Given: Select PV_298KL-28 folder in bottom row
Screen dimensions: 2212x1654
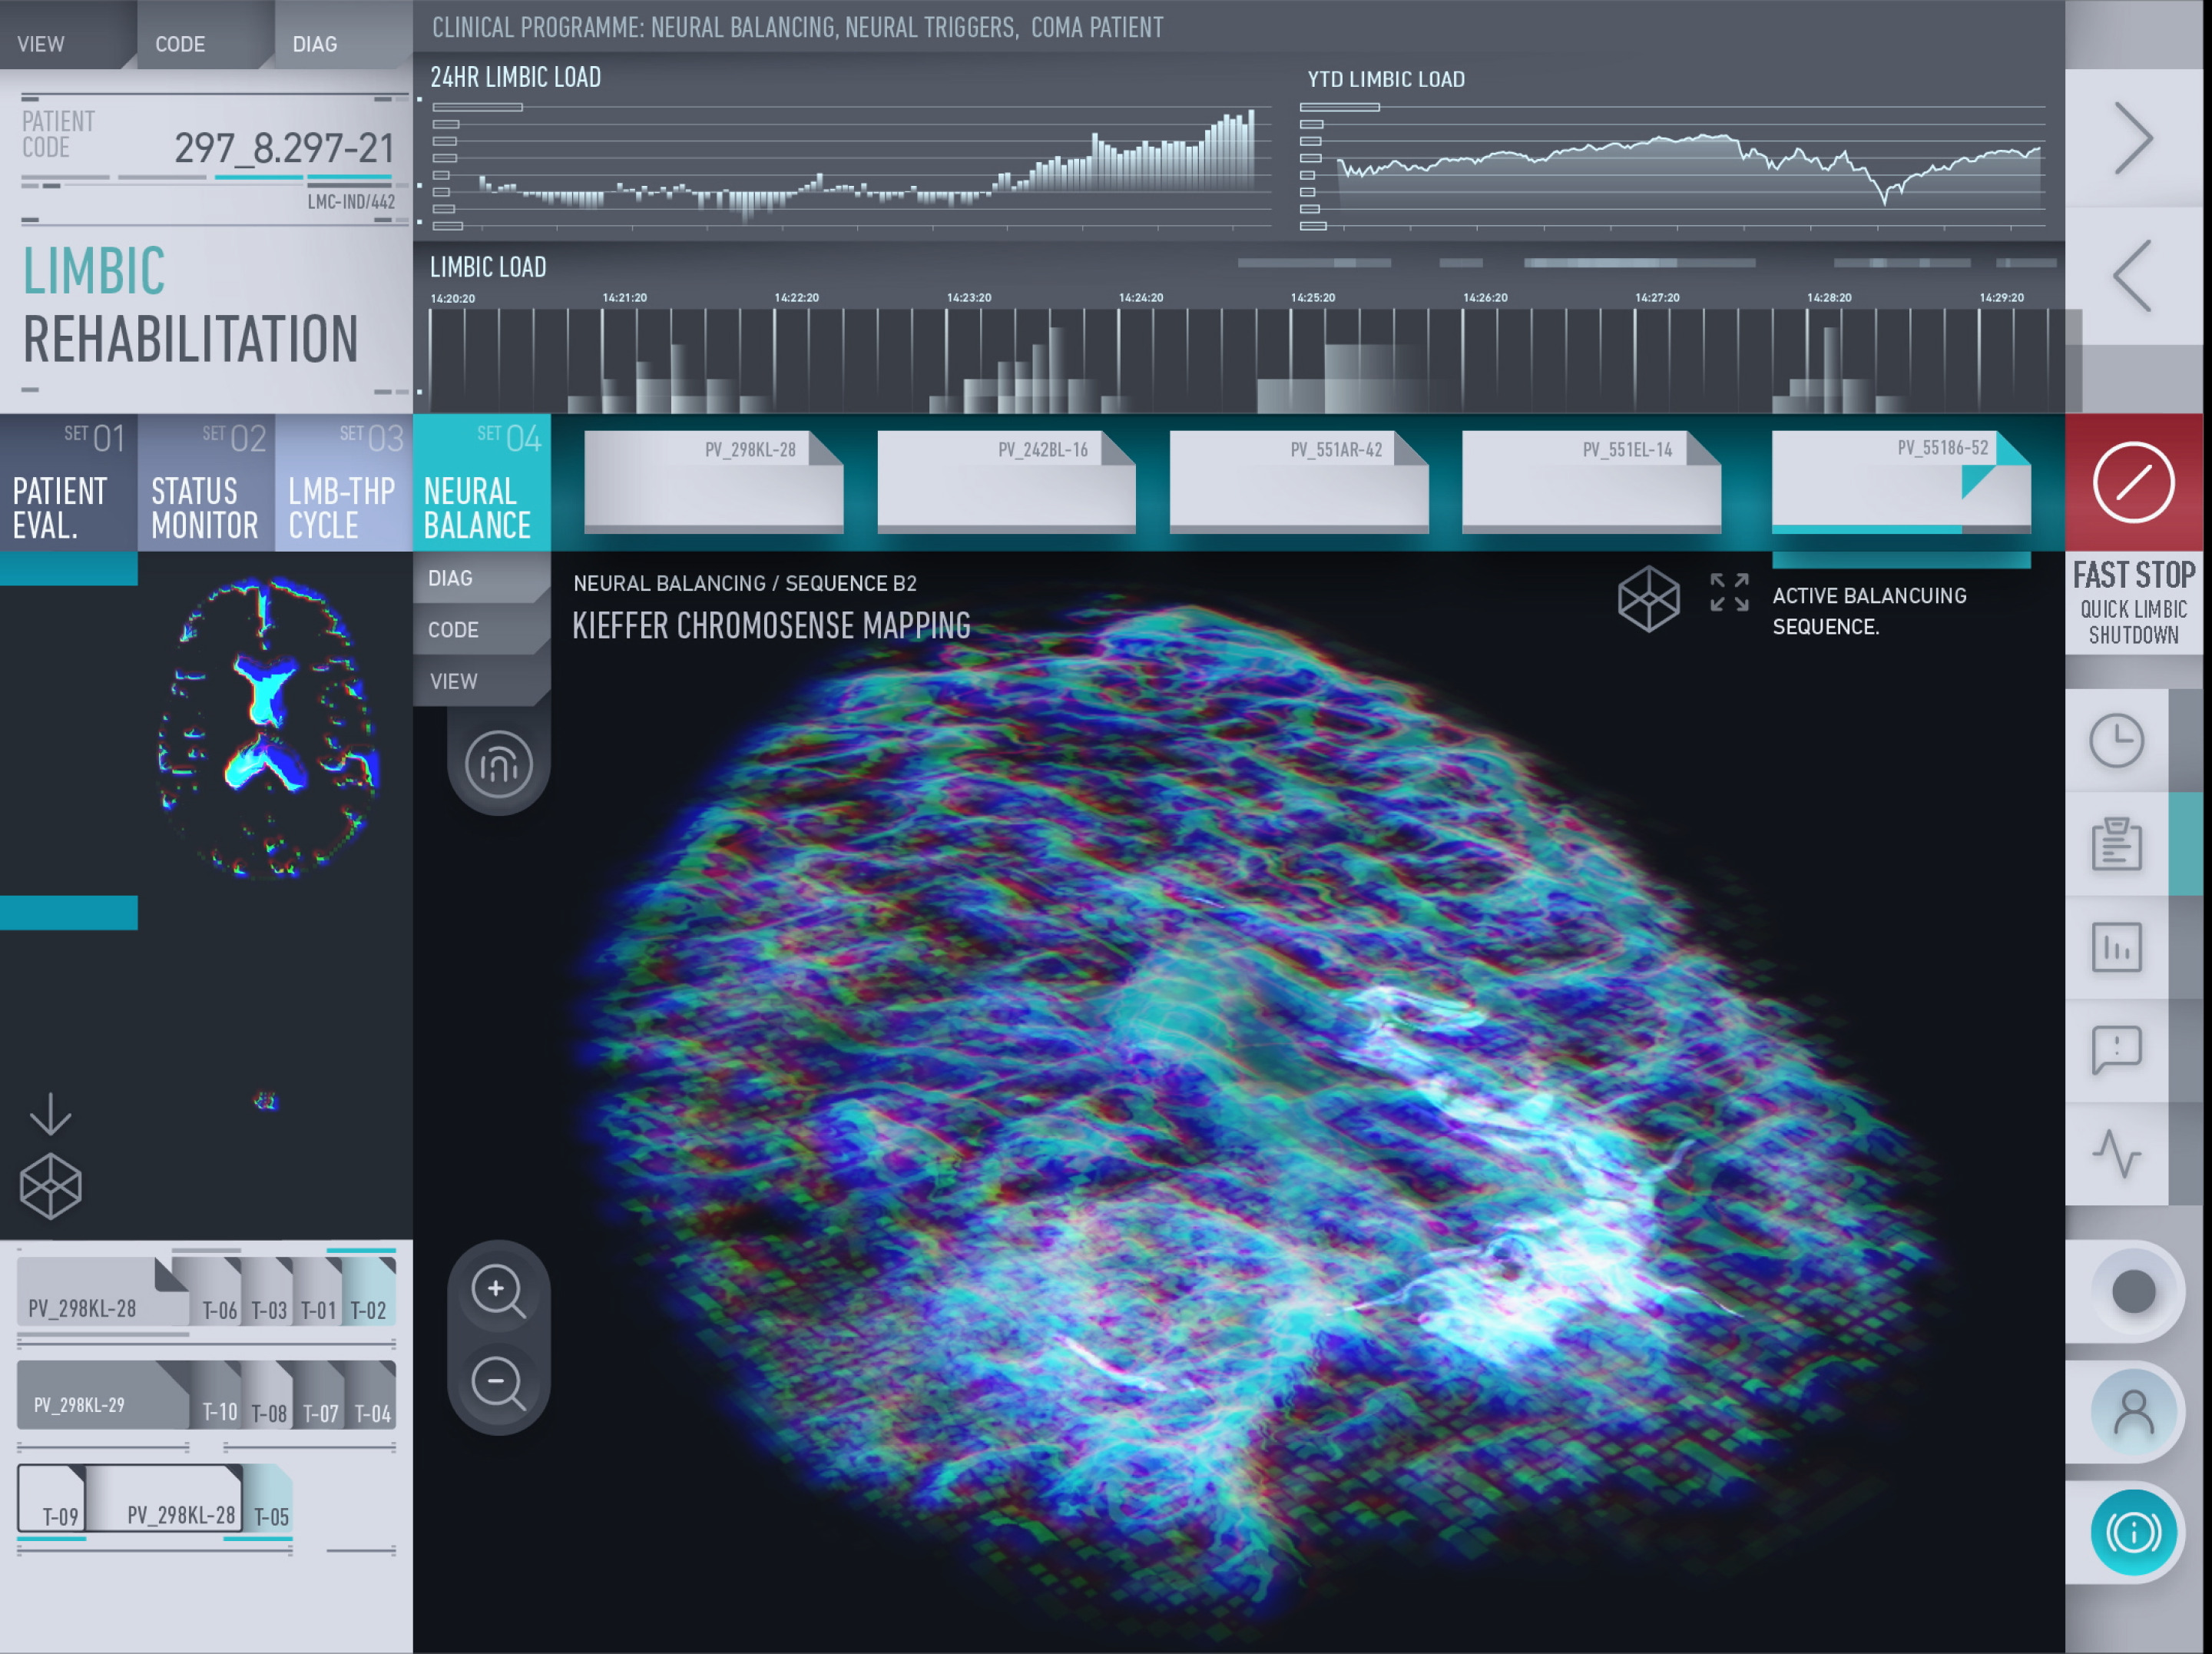Looking at the screenshot, I should coord(165,1499).
